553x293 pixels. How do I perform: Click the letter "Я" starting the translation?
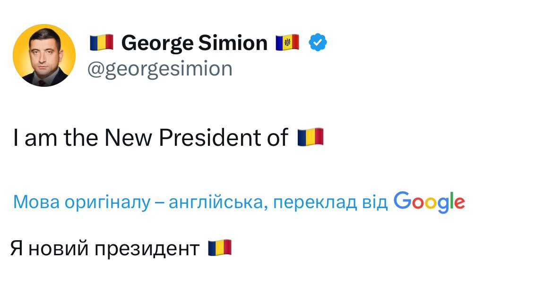coord(17,249)
